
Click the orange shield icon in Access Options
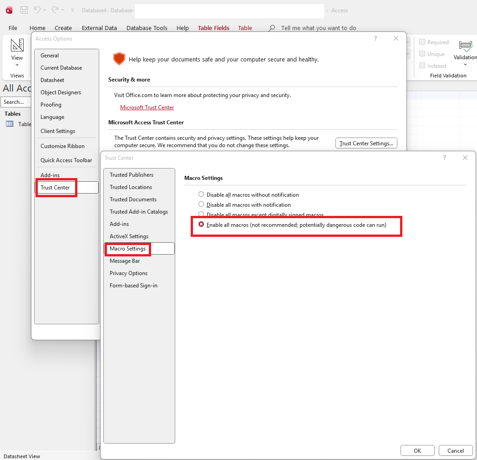[119, 58]
